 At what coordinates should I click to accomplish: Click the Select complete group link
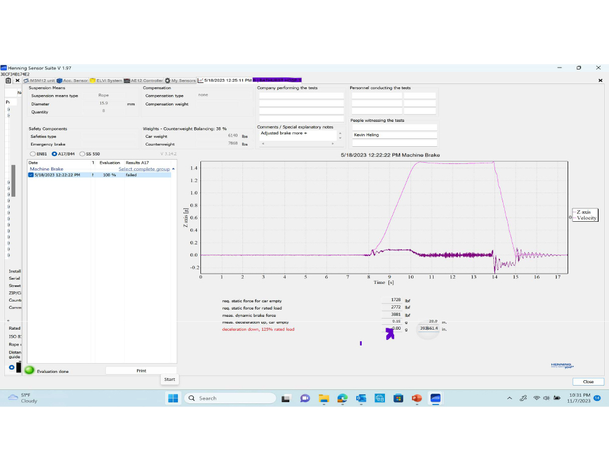click(x=144, y=169)
